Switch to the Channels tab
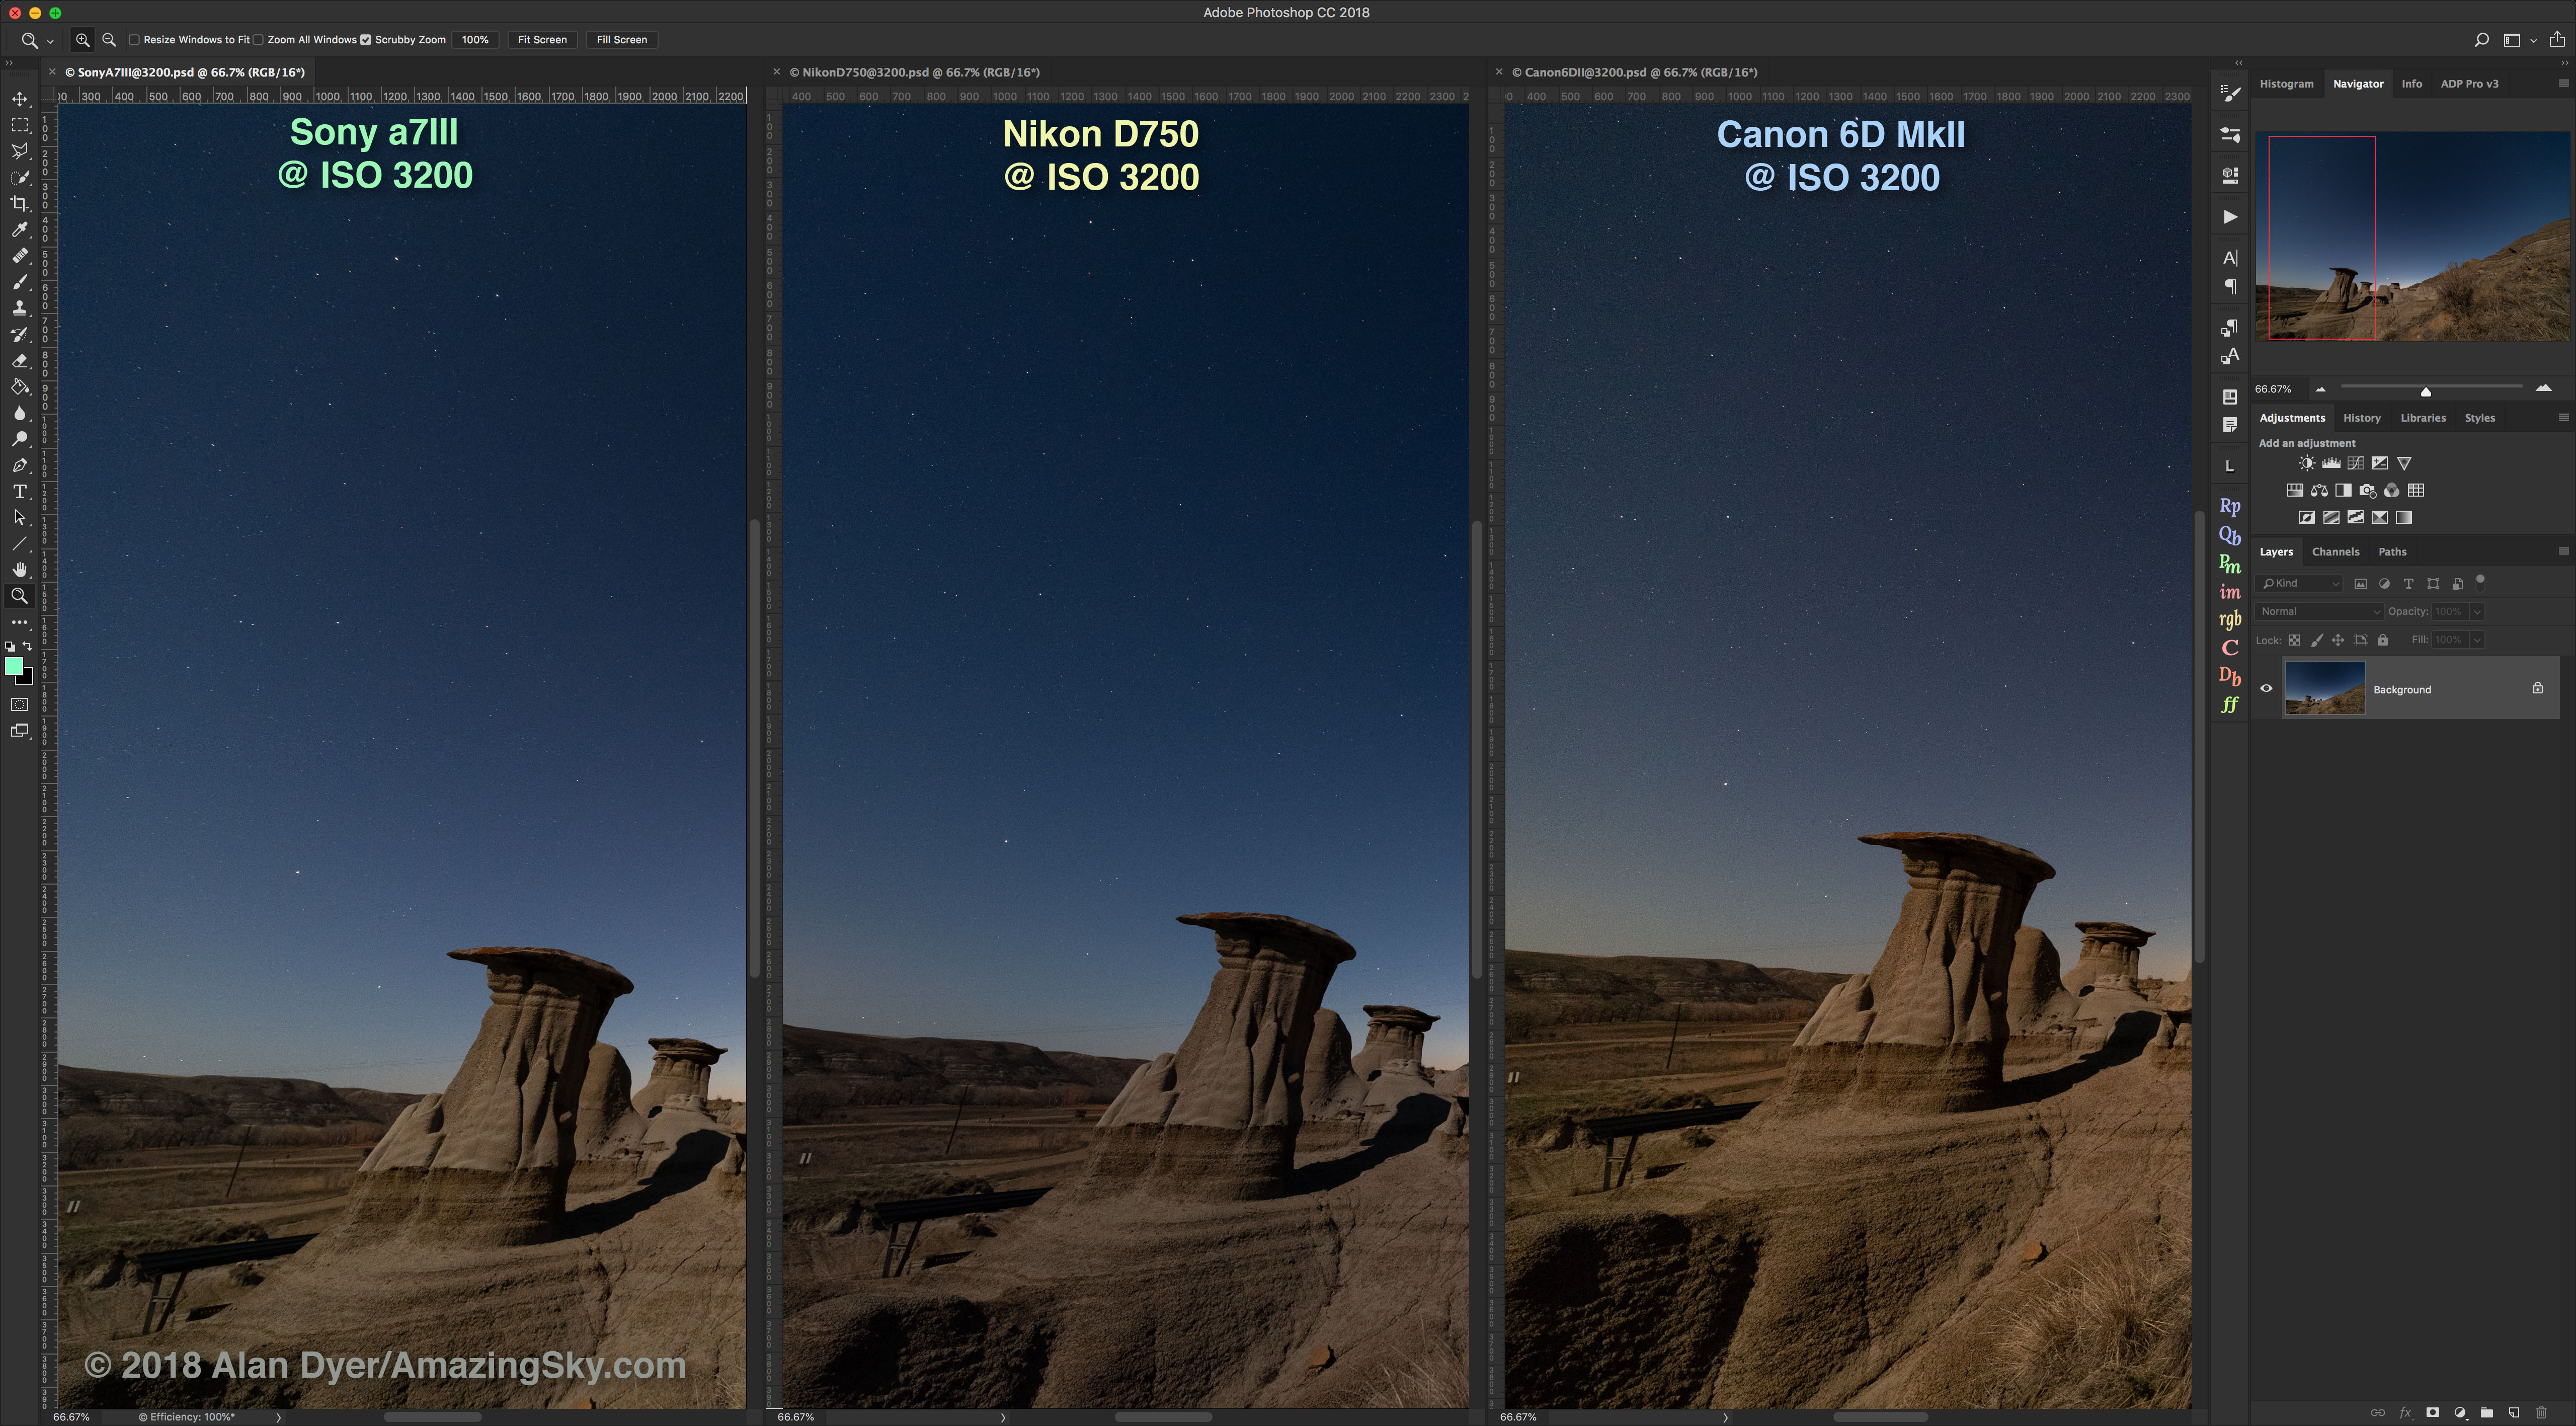 point(2335,552)
